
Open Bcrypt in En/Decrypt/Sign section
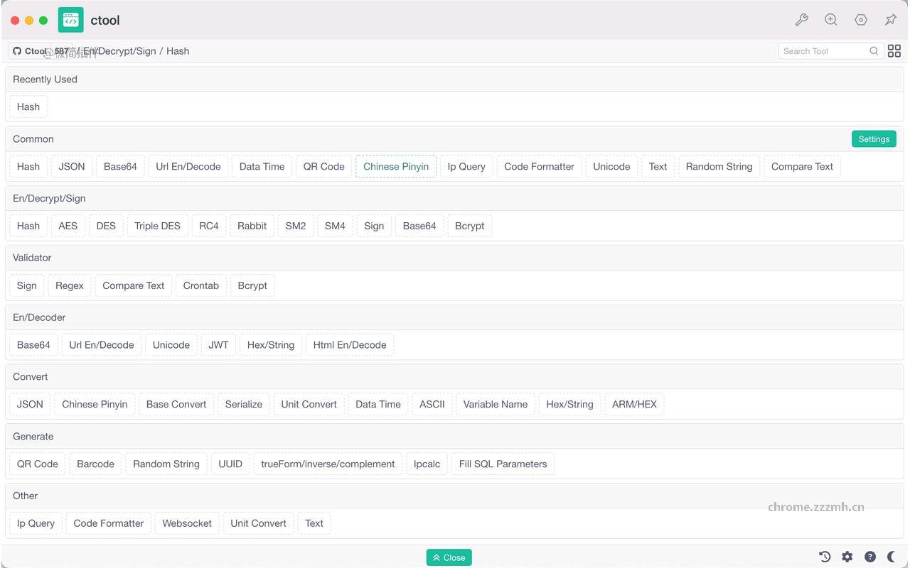[x=470, y=226]
